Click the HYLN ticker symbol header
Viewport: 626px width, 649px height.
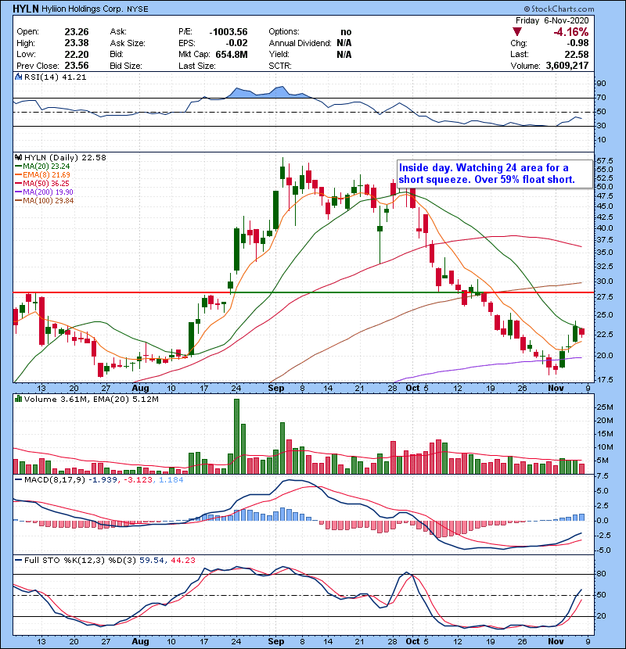26,9
